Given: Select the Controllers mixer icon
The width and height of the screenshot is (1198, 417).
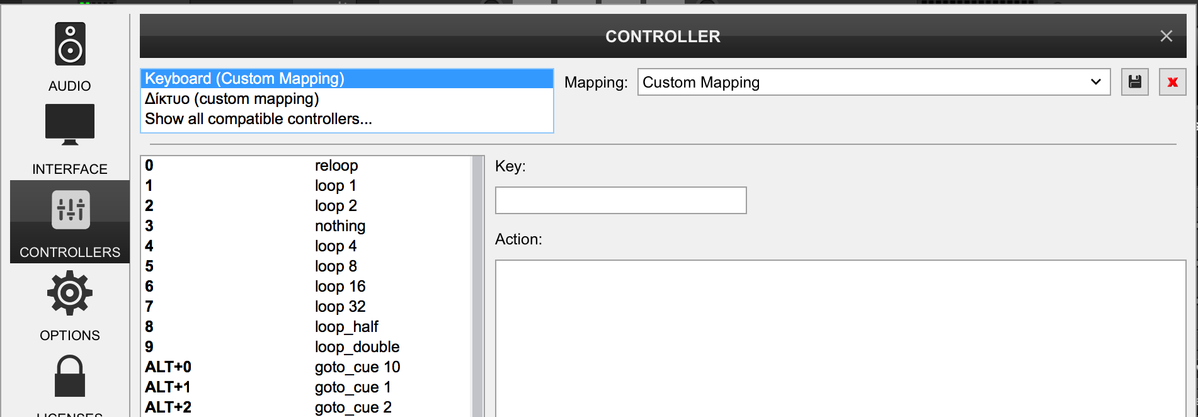Looking at the screenshot, I should (70, 210).
